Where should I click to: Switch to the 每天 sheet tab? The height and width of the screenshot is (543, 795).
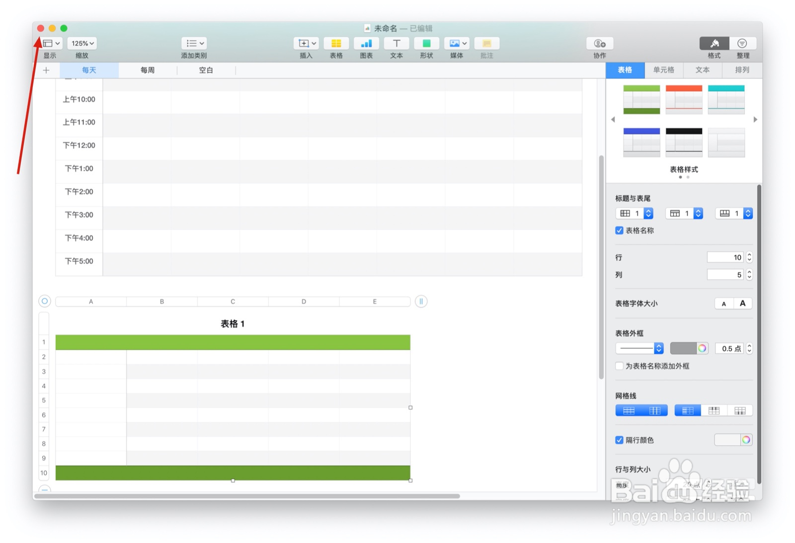[89, 70]
